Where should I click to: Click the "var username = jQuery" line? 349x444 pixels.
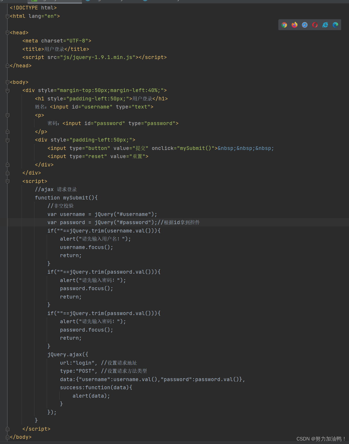point(102,214)
